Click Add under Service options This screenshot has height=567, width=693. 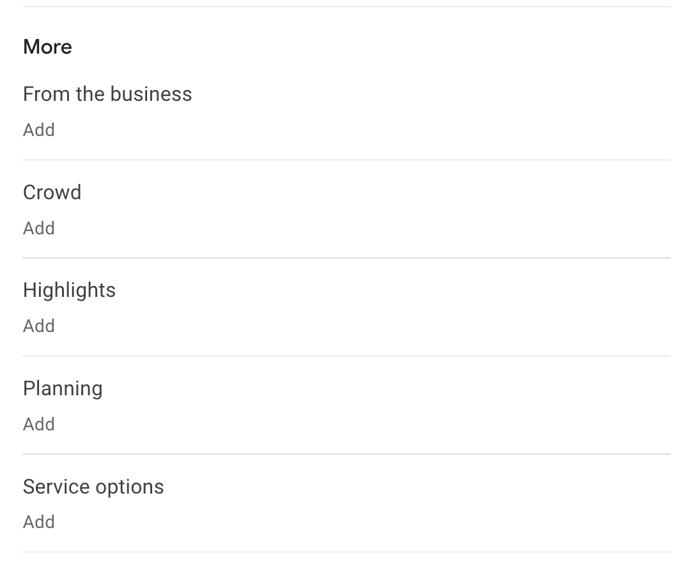(x=39, y=522)
